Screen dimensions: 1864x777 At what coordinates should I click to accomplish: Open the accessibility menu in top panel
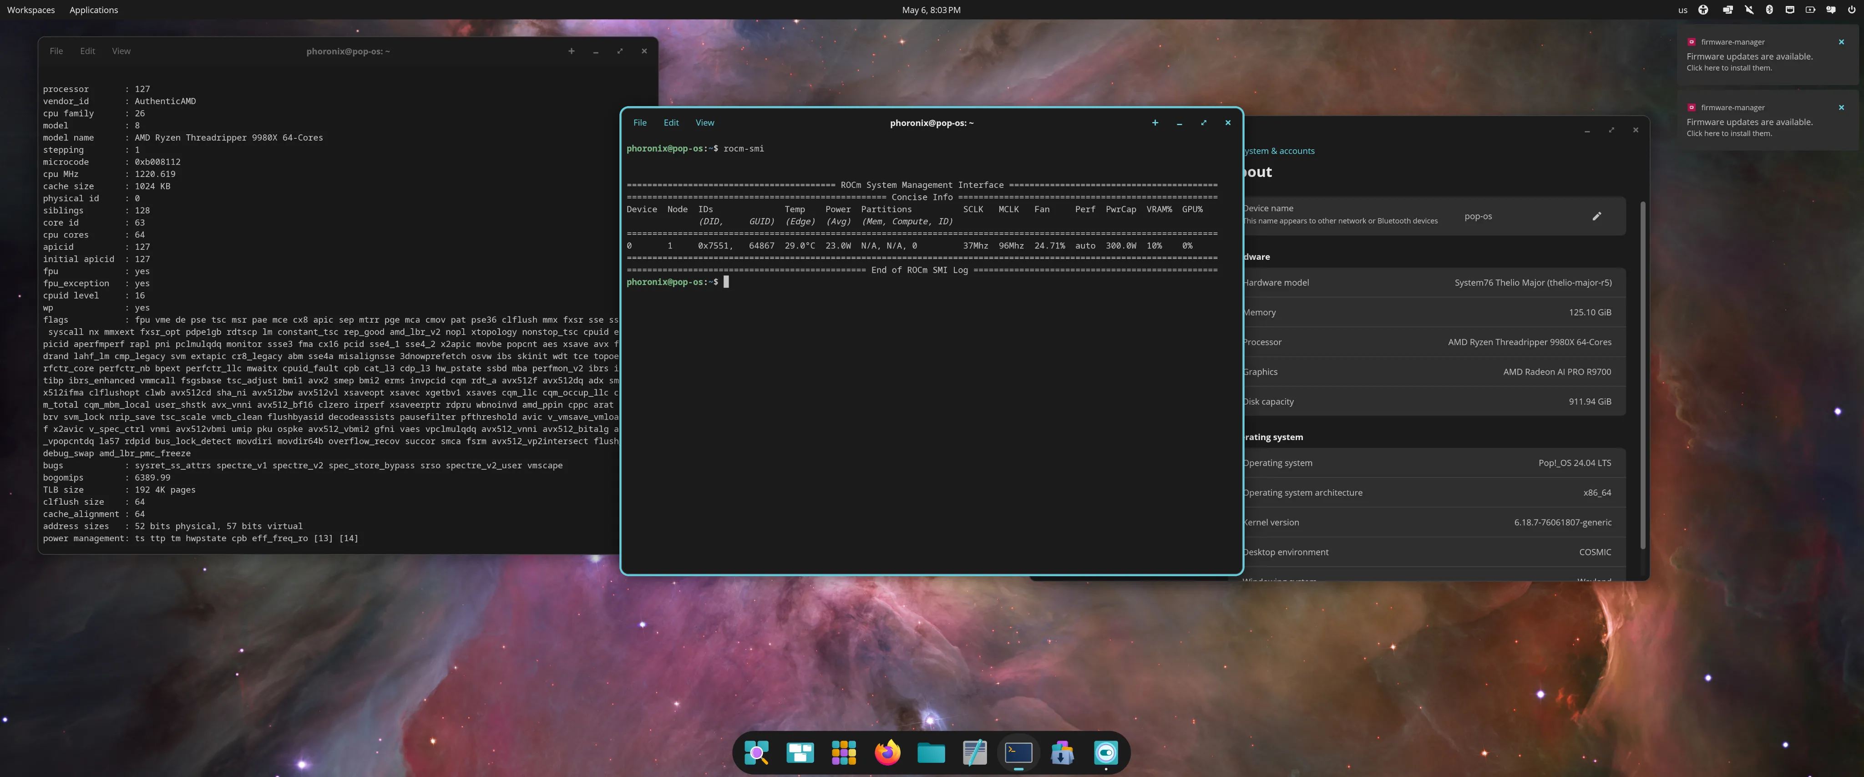pos(1703,10)
